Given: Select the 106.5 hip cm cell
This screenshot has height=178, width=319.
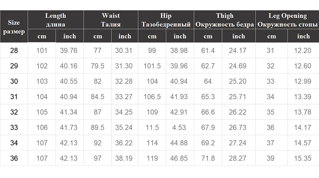Looking at the screenshot, I should [152, 97].
